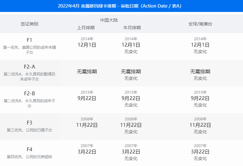Click F4 上月排期 date 3月22日

tap(87, 152)
